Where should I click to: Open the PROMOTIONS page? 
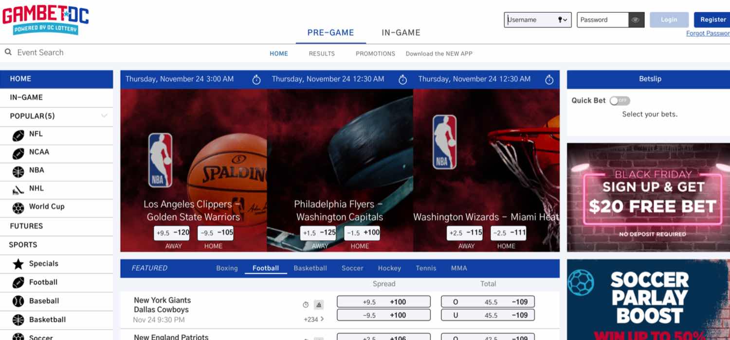[x=375, y=53]
